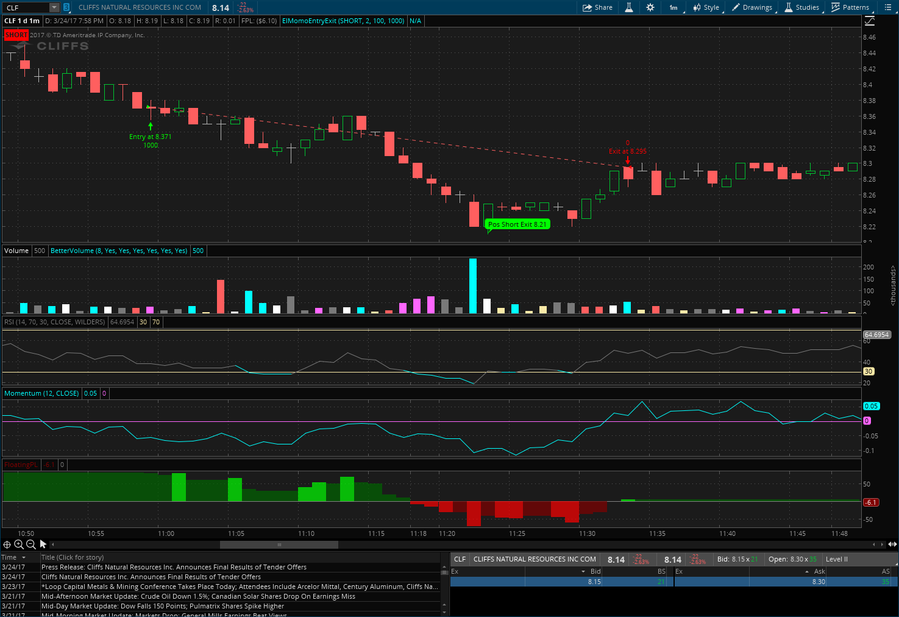Image resolution: width=899 pixels, height=617 pixels.
Task: Open the Patterns menu
Action: coord(850,7)
